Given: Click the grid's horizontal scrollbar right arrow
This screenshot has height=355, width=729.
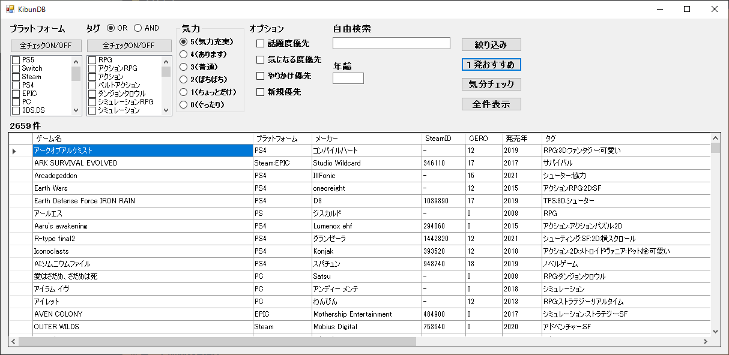Looking at the screenshot, I should [x=705, y=341].
